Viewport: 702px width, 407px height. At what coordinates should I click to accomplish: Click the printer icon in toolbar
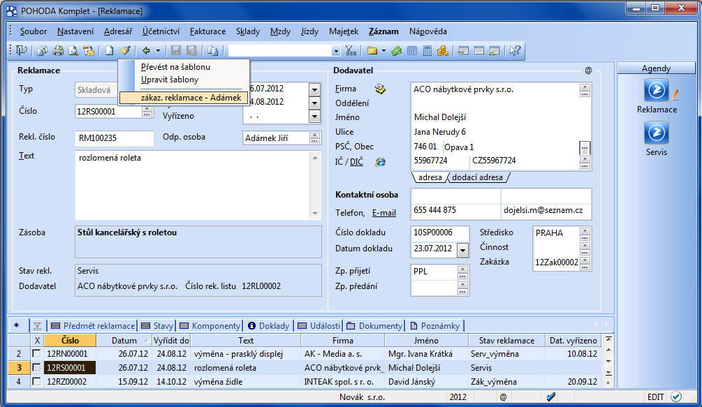pos(58,50)
